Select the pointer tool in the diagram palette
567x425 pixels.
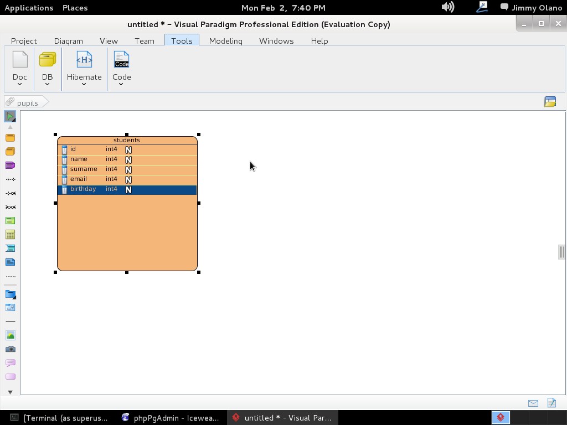(x=10, y=117)
